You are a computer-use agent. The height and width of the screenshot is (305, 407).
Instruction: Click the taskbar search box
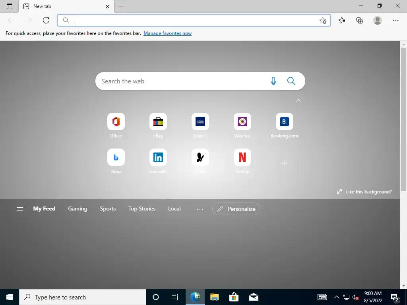(83, 297)
